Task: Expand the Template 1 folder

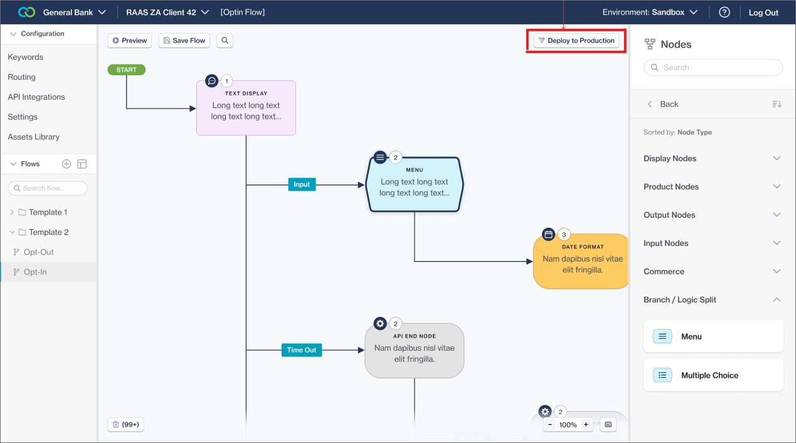Action: (x=12, y=212)
